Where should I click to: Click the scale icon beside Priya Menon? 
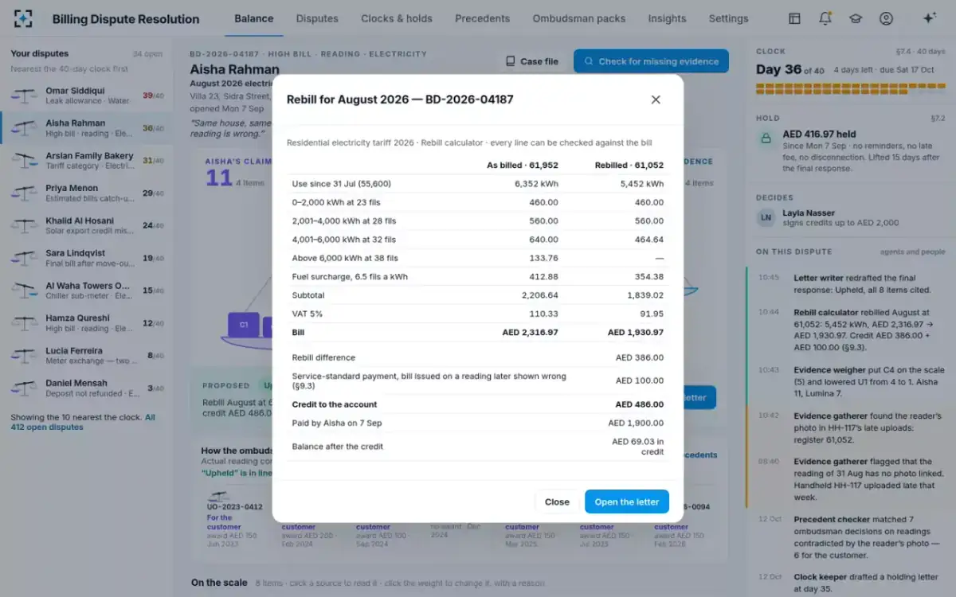tap(23, 193)
